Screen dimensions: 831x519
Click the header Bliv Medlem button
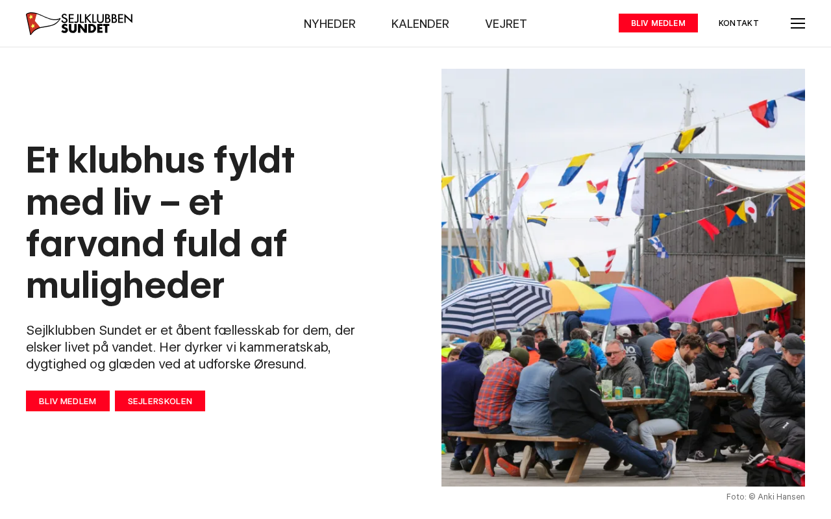[658, 23]
